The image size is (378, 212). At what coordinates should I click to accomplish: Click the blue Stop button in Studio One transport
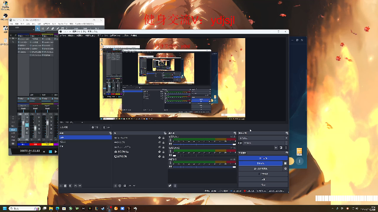coord(51,152)
